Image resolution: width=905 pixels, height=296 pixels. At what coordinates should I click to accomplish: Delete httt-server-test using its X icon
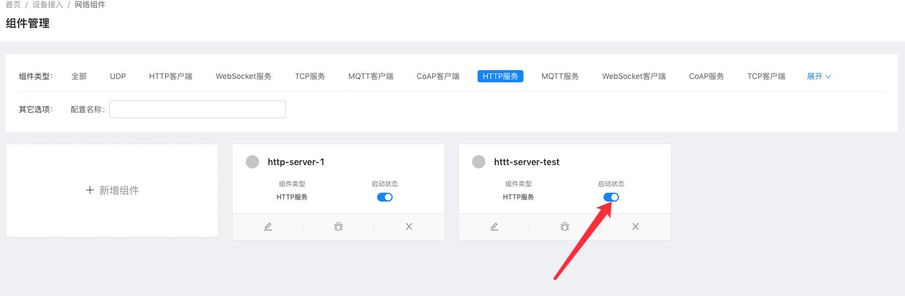click(636, 226)
